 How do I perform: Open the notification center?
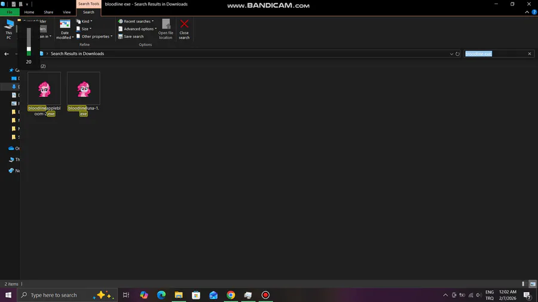click(527, 295)
